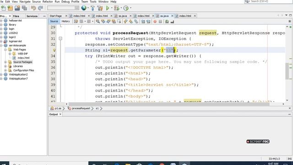293x165 pixels.
Task: Profile project with clock icon
Action: tap(126, 8)
